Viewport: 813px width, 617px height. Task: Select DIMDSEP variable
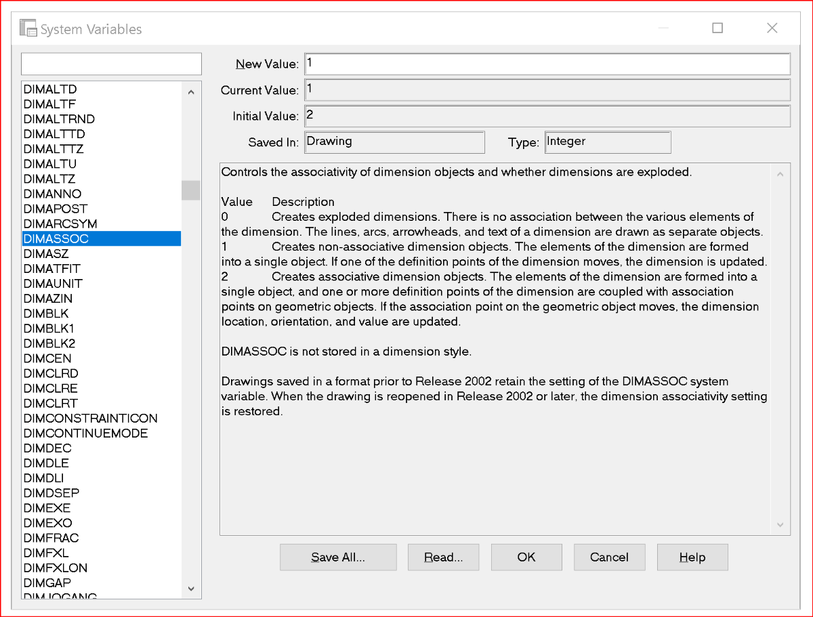click(x=101, y=492)
